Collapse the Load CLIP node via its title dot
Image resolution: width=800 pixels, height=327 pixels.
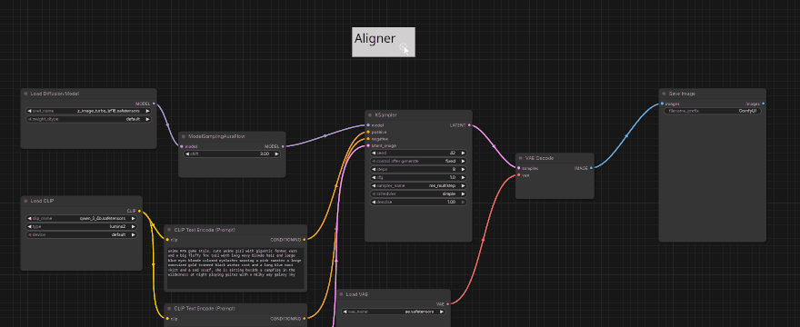click(x=25, y=201)
